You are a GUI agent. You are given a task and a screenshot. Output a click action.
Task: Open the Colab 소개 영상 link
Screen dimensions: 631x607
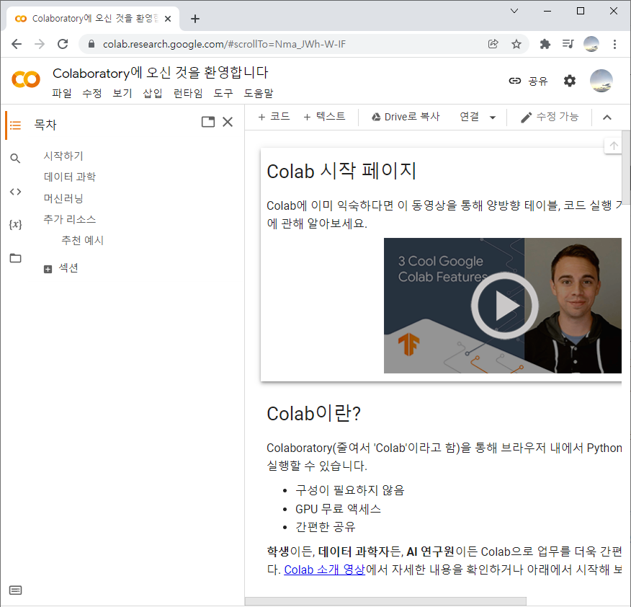[x=324, y=570]
